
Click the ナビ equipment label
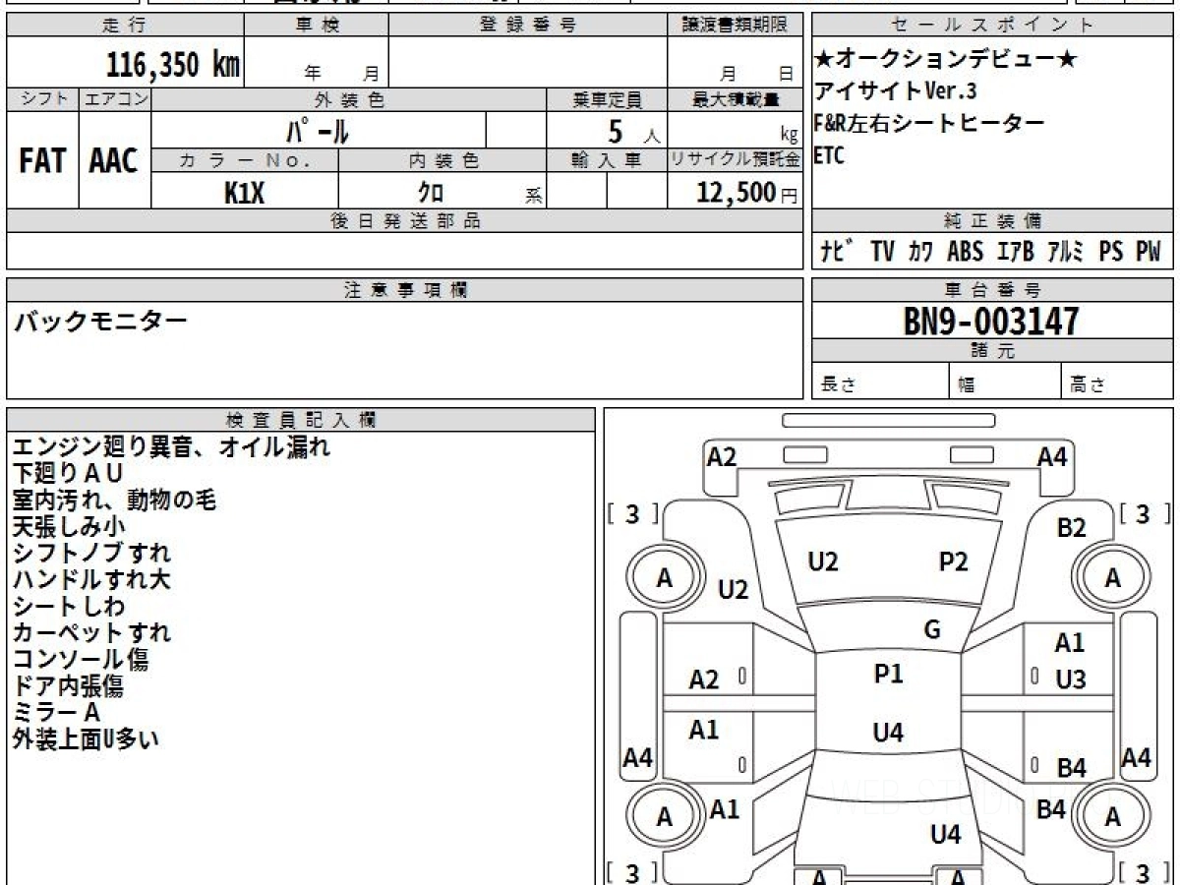coord(837,252)
